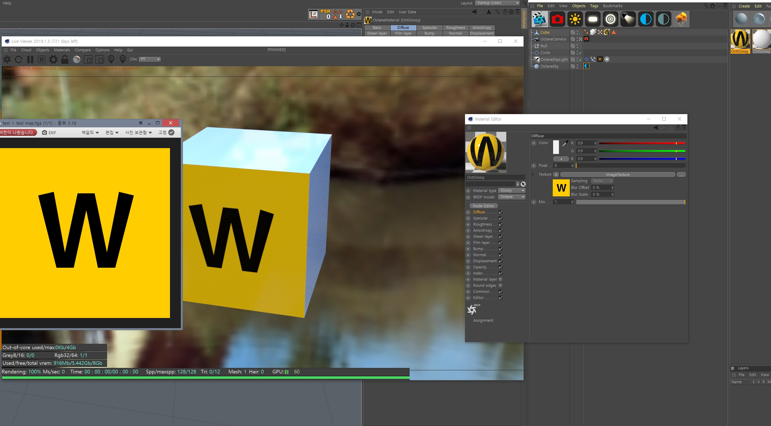Viewport: 771px width, 426px height.
Task: Toggle Circle object's green enable checkmark
Action: pos(580,53)
